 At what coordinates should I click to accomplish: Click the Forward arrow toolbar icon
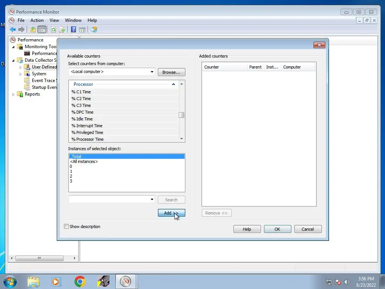(21, 30)
